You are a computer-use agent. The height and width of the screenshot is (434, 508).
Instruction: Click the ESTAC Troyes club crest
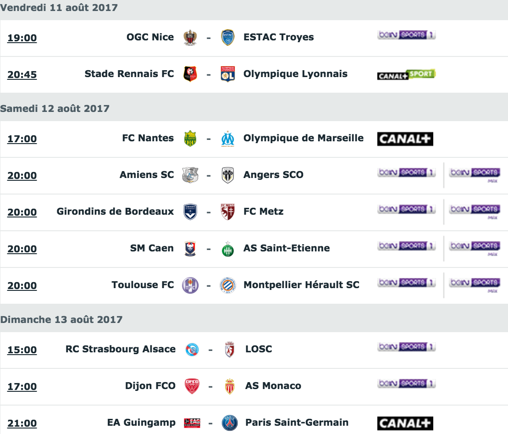(x=228, y=38)
